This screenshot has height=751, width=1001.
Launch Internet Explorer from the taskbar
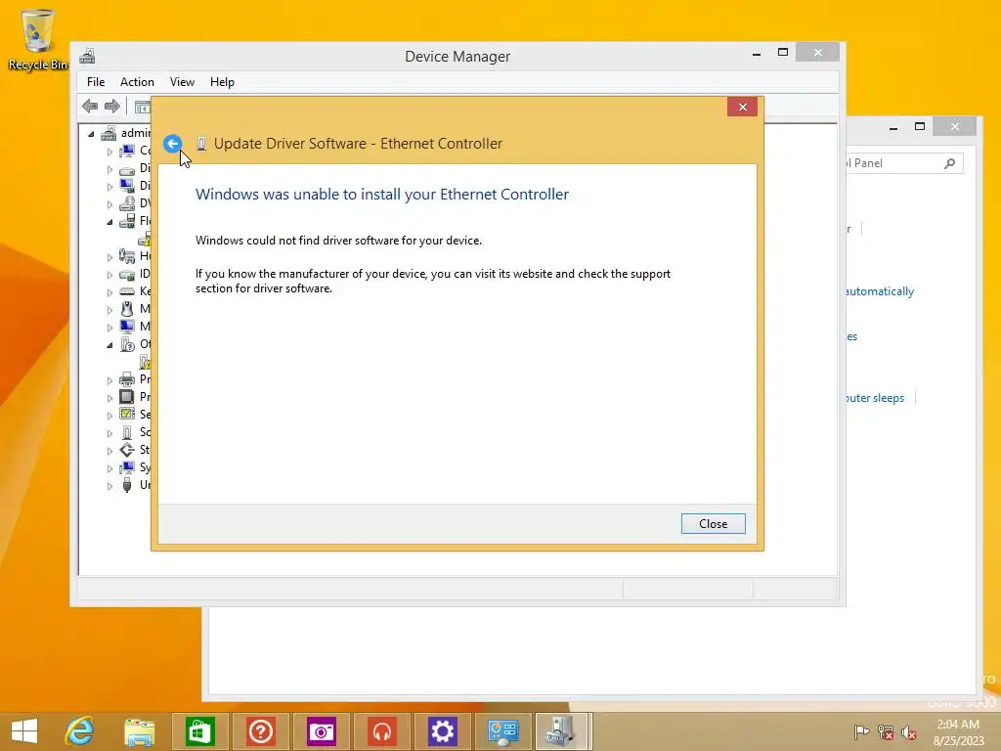pyautogui.click(x=80, y=731)
